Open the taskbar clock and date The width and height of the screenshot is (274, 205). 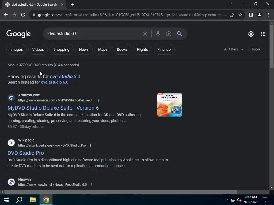251,200
